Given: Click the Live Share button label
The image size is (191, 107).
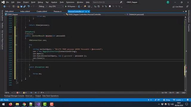Looking at the screenshot, I should (x=179, y=7).
